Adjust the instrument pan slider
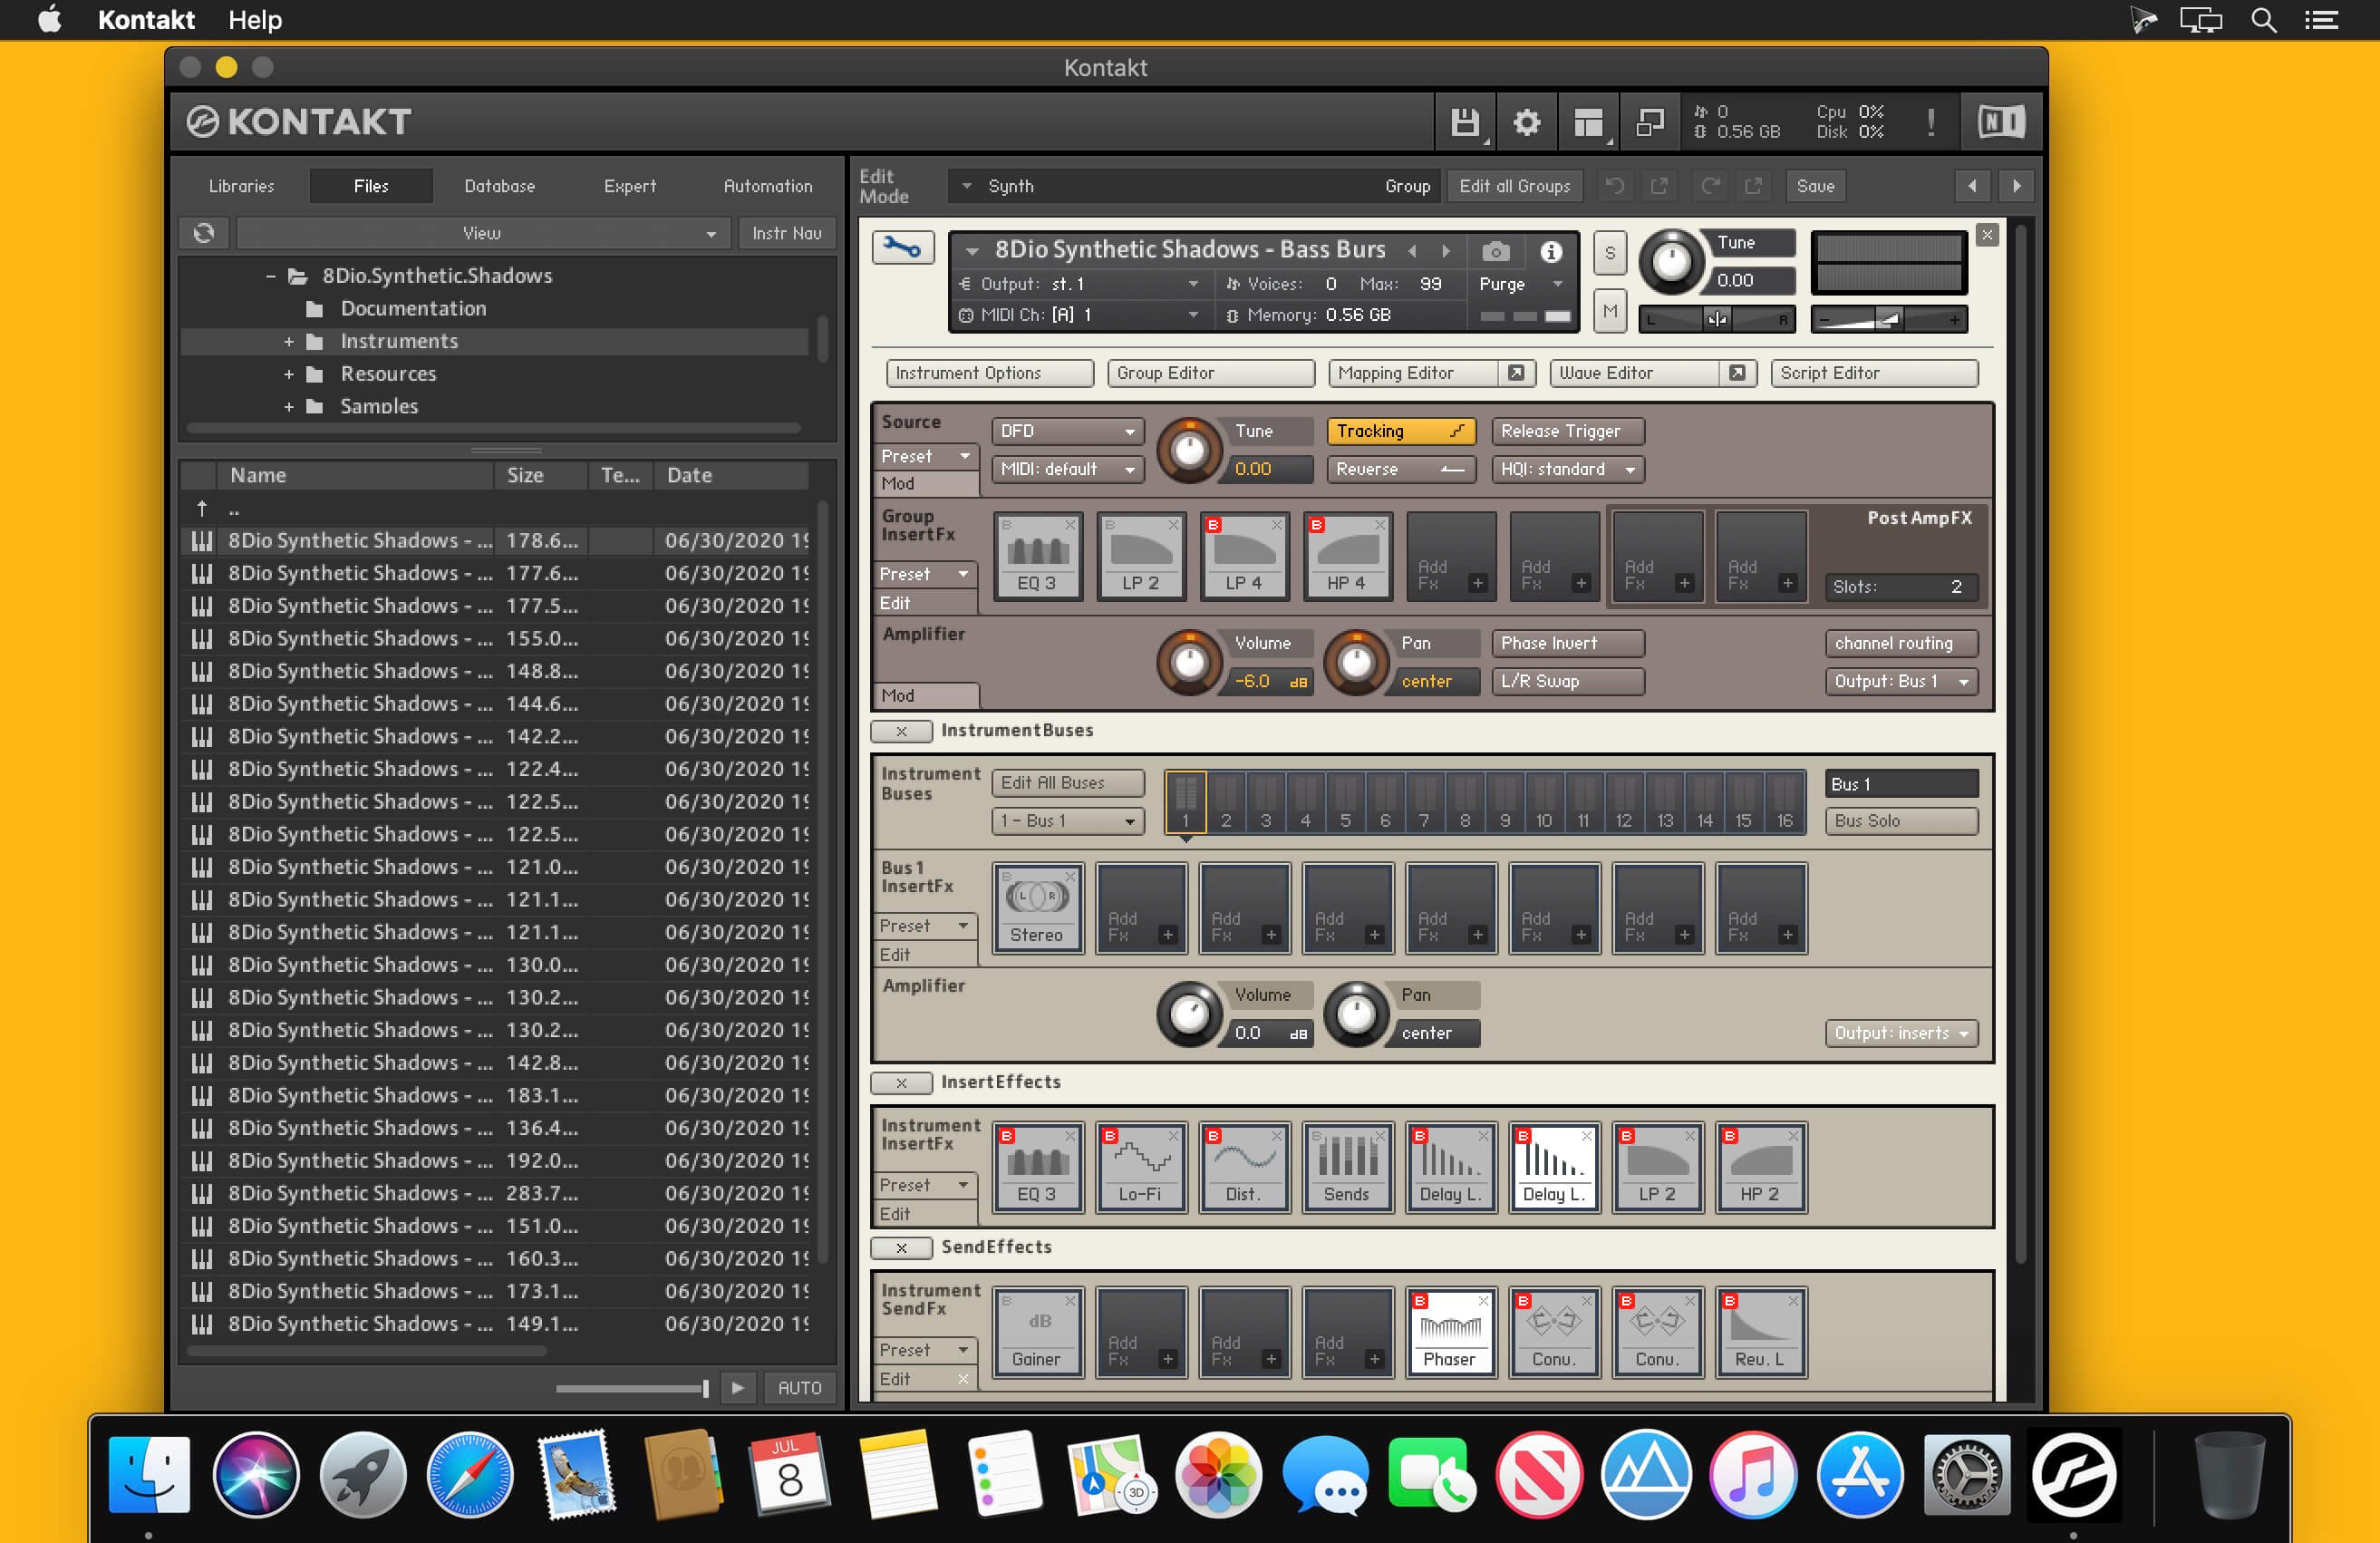 [1717, 320]
